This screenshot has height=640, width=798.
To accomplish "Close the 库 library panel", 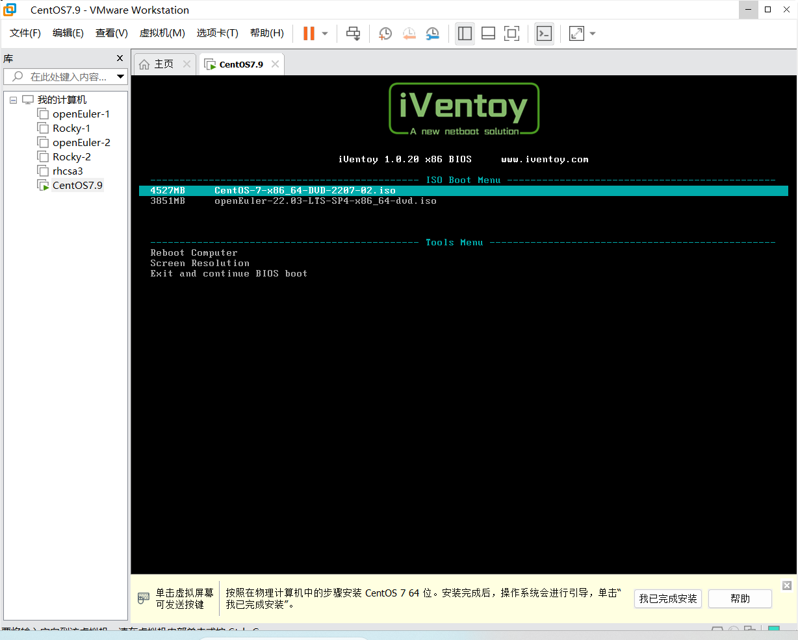I will click(x=120, y=58).
